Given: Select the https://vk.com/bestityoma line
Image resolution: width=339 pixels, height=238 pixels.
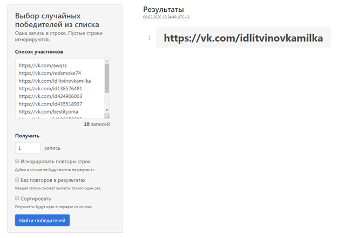Looking at the screenshot, I should (x=48, y=112).
